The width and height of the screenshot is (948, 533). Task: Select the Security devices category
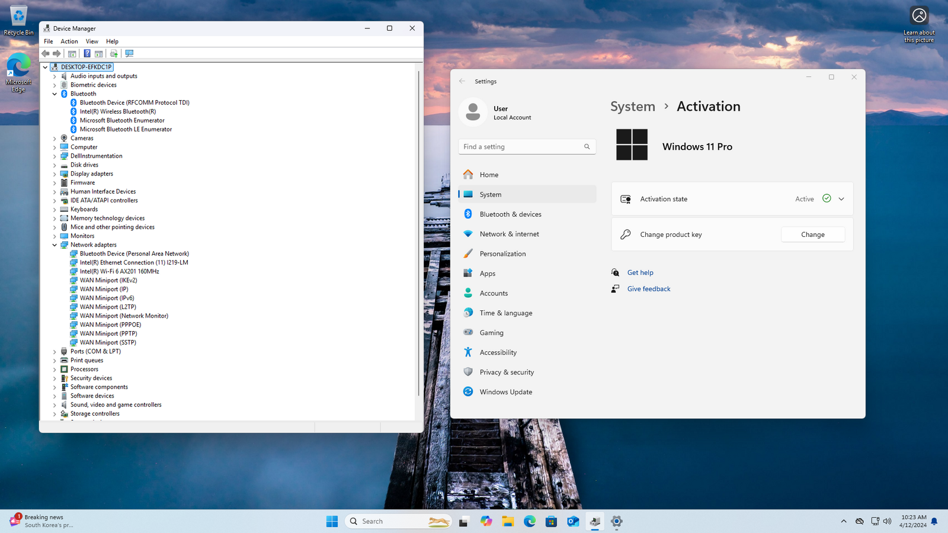pyautogui.click(x=91, y=378)
